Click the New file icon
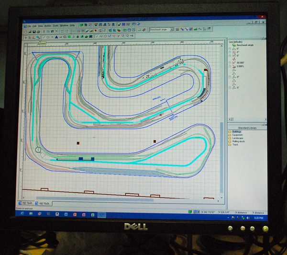 [x=26, y=32]
